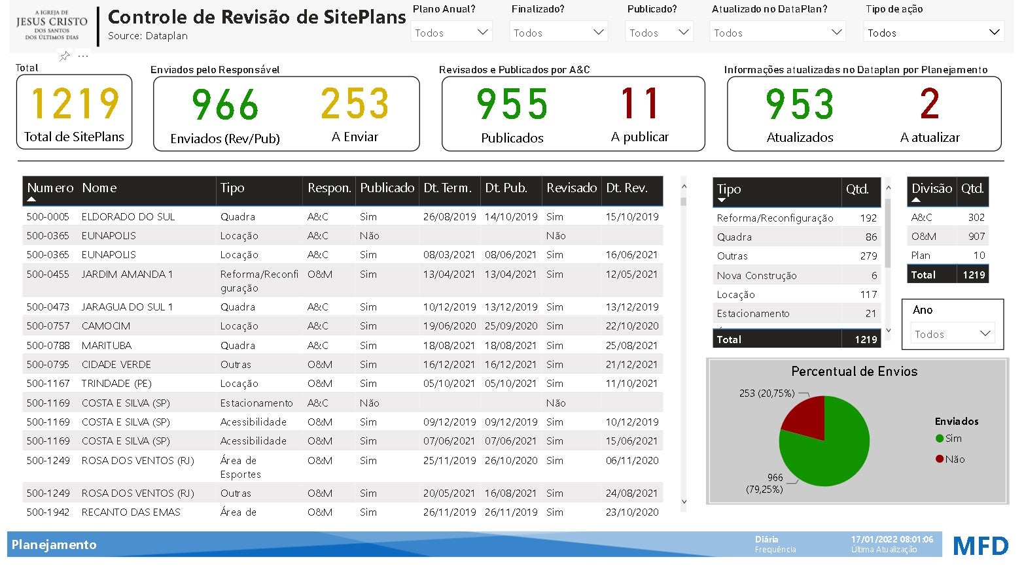Open the 'Tipo de ação' dropdown

pos(933,32)
